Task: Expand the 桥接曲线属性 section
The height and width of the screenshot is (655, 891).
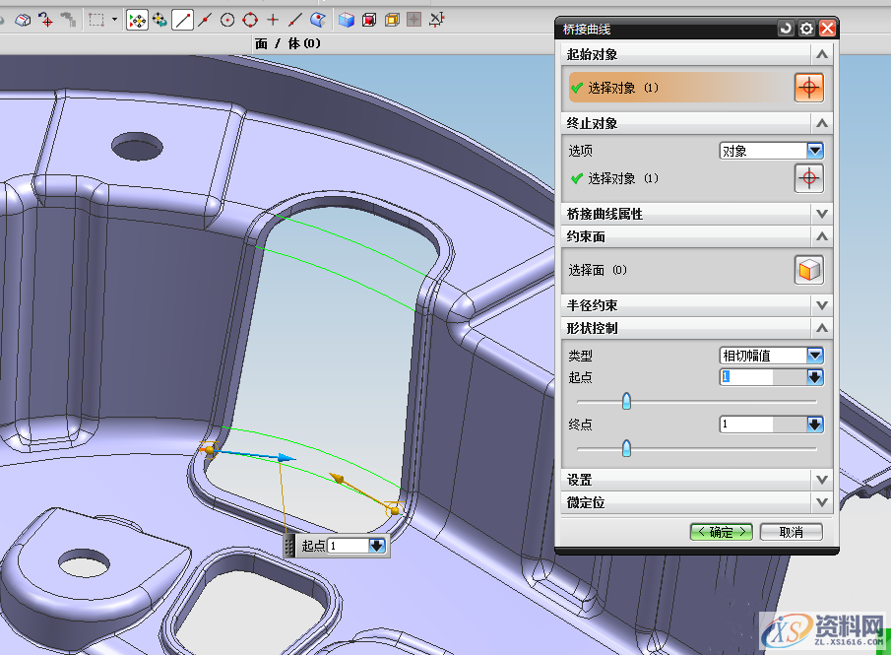Action: click(x=821, y=214)
